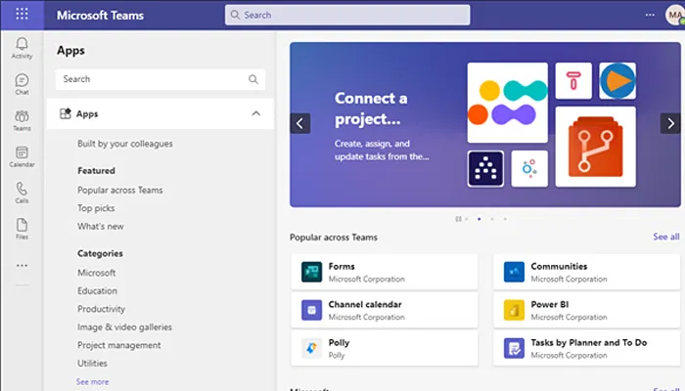This screenshot has height=391, width=685.
Task: Open the Calendar sidebar icon
Action: point(22,156)
